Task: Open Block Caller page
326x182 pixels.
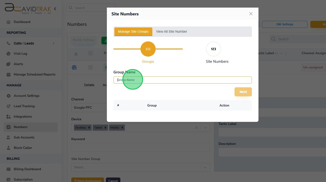Action: [23, 148]
